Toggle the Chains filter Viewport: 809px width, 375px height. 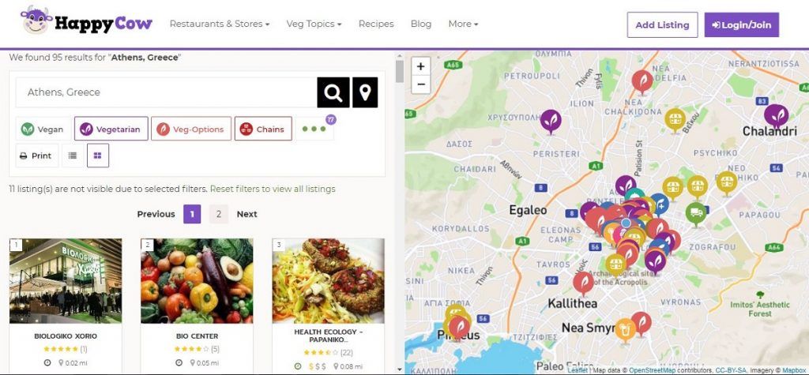click(263, 129)
